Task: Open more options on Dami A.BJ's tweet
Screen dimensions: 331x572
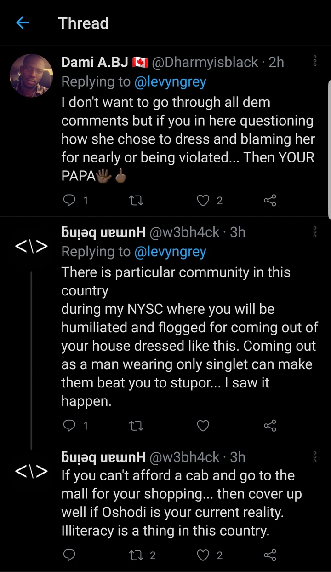Action: pos(315,62)
